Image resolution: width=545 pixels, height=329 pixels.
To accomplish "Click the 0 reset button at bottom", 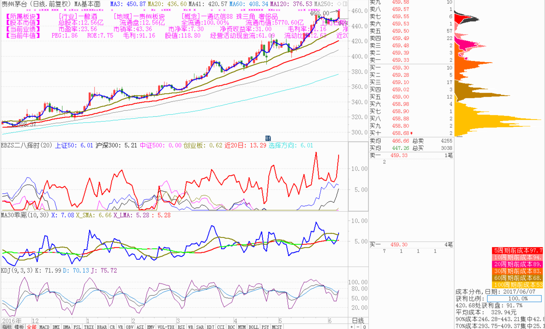I will point(364,327).
